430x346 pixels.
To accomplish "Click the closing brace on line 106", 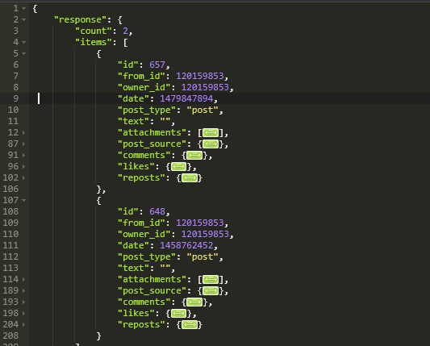I will click(x=99, y=190).
